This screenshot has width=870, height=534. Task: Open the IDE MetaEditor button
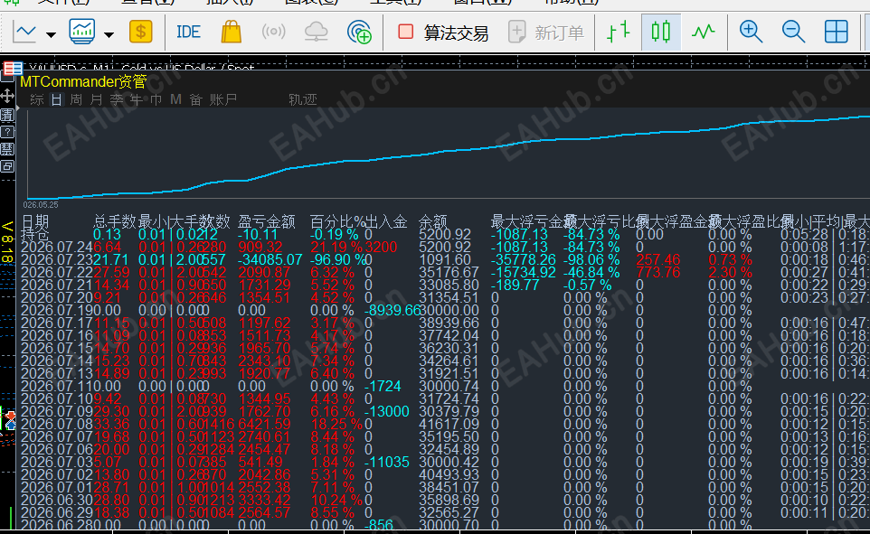pyautogui.click(x=188, y=33)
